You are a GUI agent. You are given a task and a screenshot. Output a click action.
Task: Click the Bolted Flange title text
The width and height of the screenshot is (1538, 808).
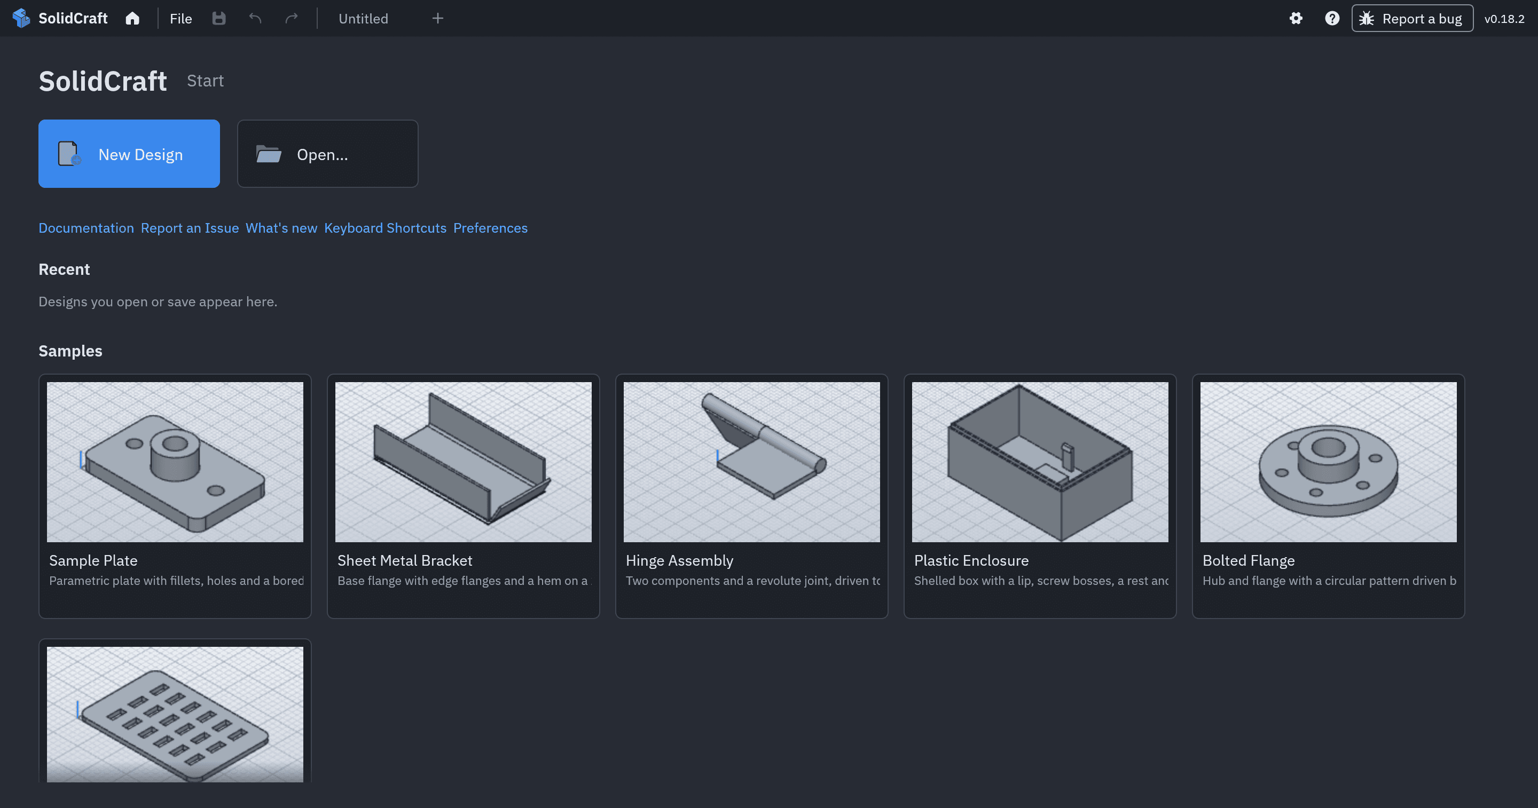(1249, 561)
